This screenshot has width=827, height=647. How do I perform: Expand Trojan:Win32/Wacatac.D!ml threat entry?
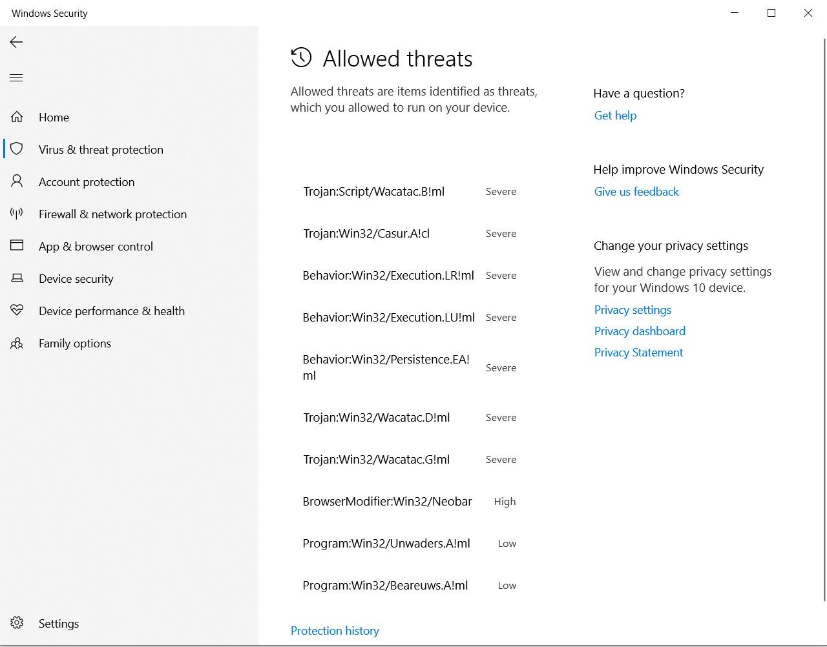pyautogui.click(x=410, y=418)
